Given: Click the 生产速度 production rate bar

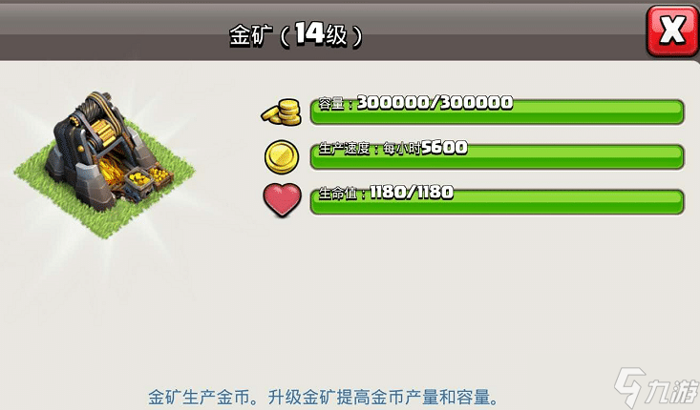Looking at the screenshot, I should point(497,157).
